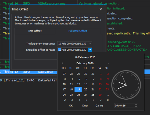Screen dimensions: 150x115
Task: Click the analog clock face
Action: [126, 85]
